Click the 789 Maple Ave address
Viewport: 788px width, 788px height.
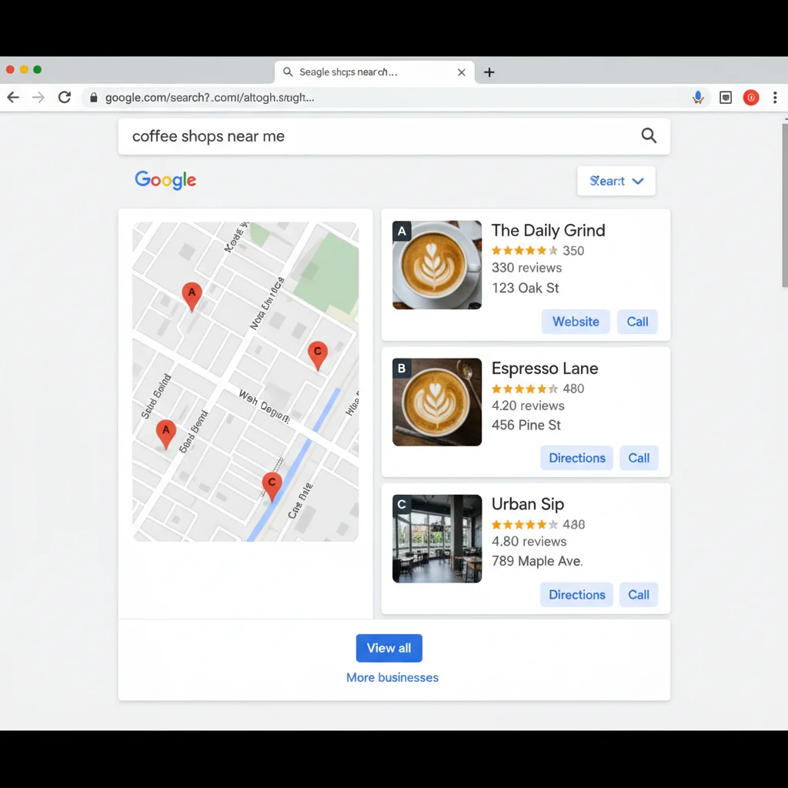coord(537,561)
